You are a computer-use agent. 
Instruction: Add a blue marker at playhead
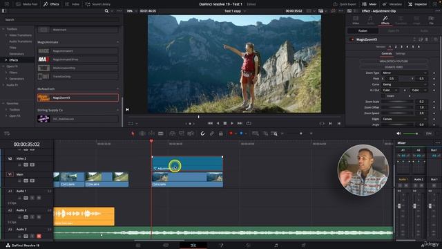point(241,133)
